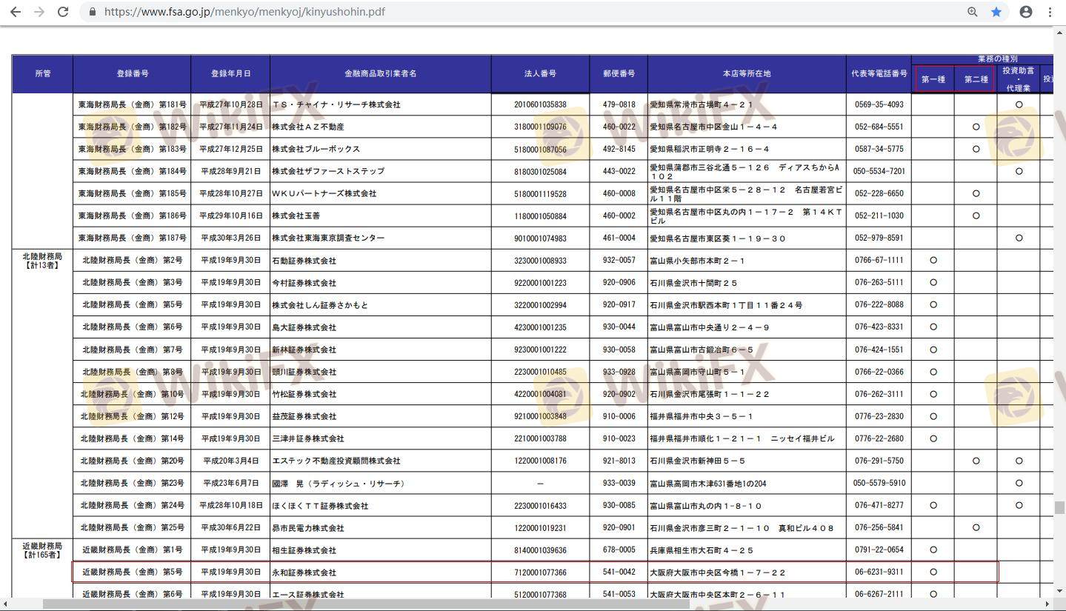Click the 北陸財務局【計13者】 section cell
The image size is (1066, 611).
[x=42, y=261]
